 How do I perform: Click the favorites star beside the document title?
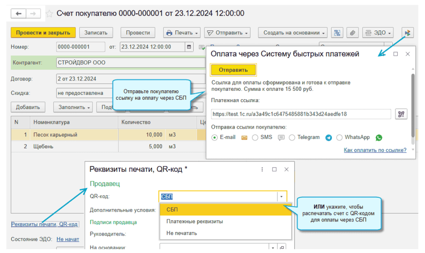click(x=49, y=14)
